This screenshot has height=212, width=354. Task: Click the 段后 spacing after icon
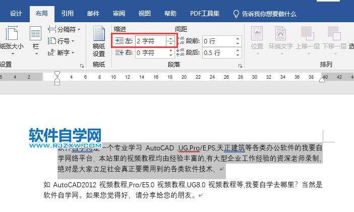(181, 52)
